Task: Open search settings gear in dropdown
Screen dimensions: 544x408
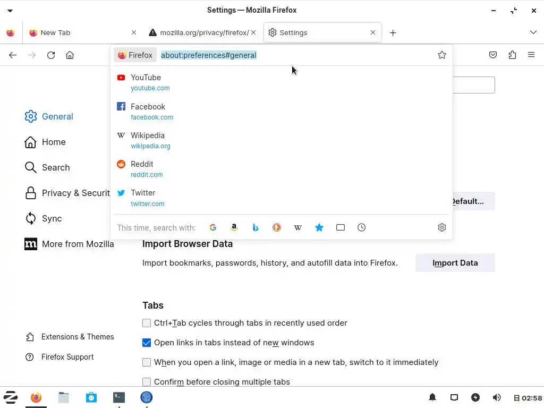Action: pyautogui.click(x=441, y=227)
